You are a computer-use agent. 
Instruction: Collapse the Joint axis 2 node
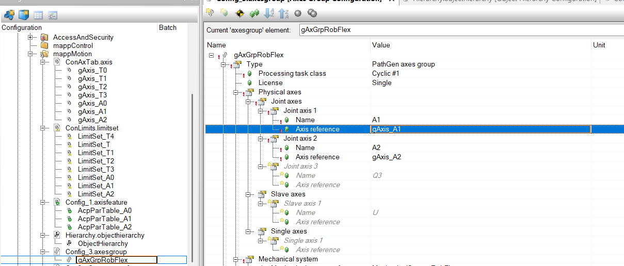261,138
